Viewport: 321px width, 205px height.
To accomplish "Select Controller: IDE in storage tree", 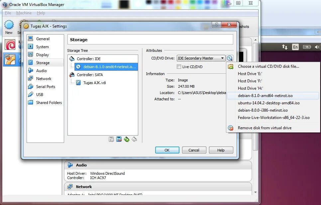I will (x=103, y=59).
